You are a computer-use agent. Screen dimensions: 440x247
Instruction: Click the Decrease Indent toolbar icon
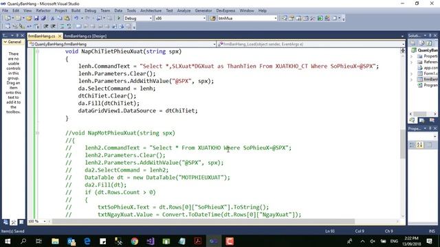point(46,26)
